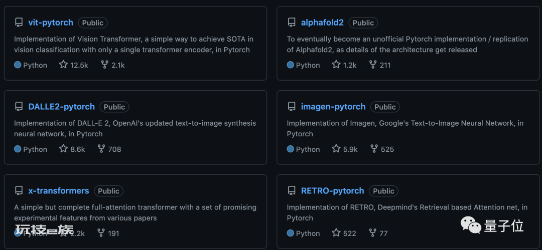Open the x-transformers repository link
This screenshot has width=542, height=250.
click(59, 190)
